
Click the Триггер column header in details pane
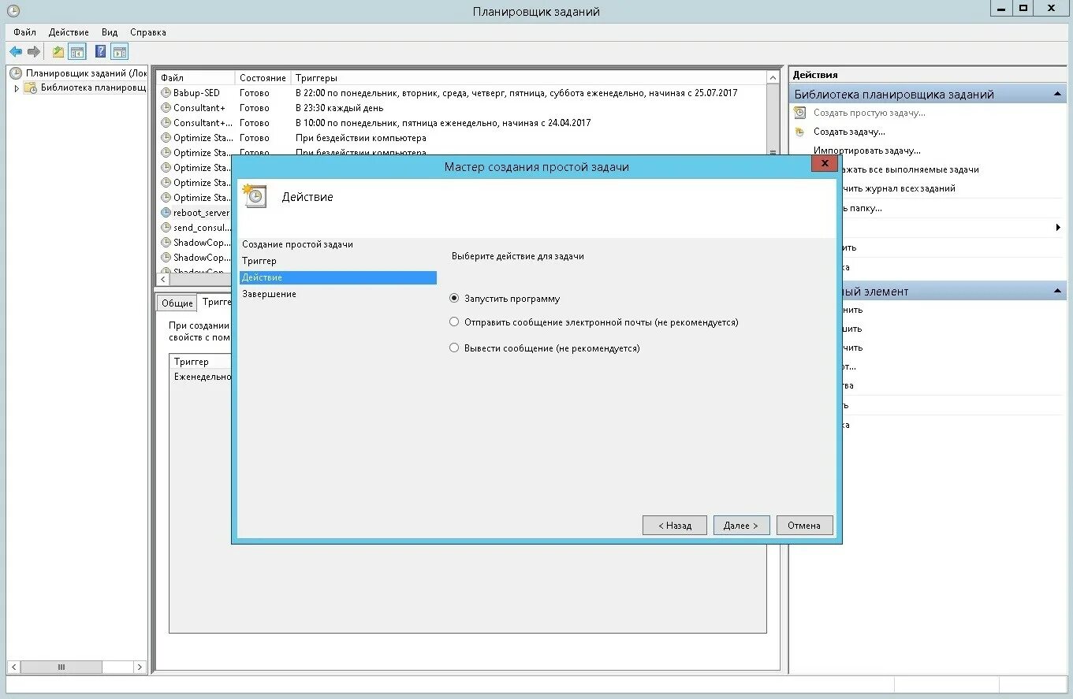pyautogui.click(x=199, y=362)
